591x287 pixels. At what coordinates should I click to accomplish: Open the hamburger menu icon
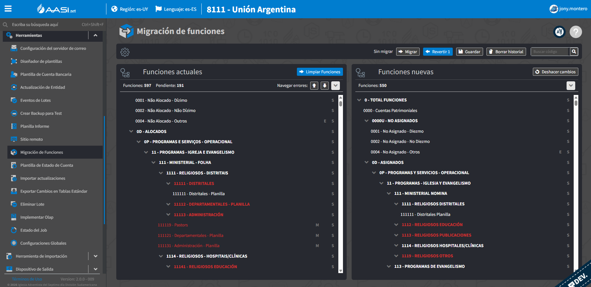pos(8,9)
